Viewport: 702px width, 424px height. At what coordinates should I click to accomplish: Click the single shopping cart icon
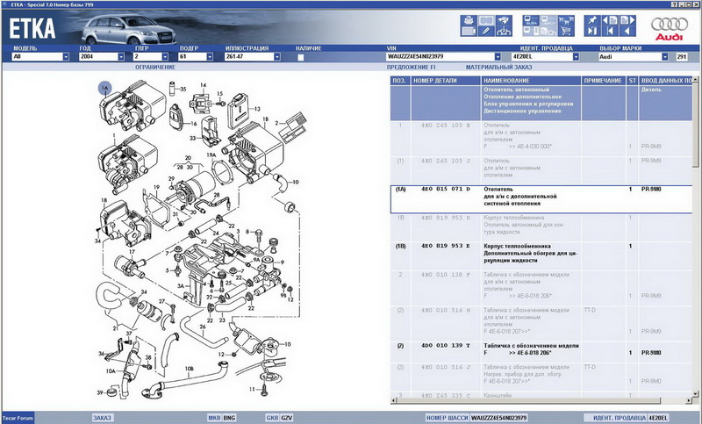566,31
